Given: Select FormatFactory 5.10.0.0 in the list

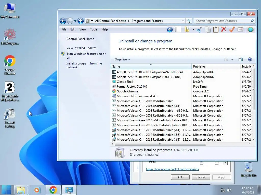Looking at the screenshot, I should point(132,86).
